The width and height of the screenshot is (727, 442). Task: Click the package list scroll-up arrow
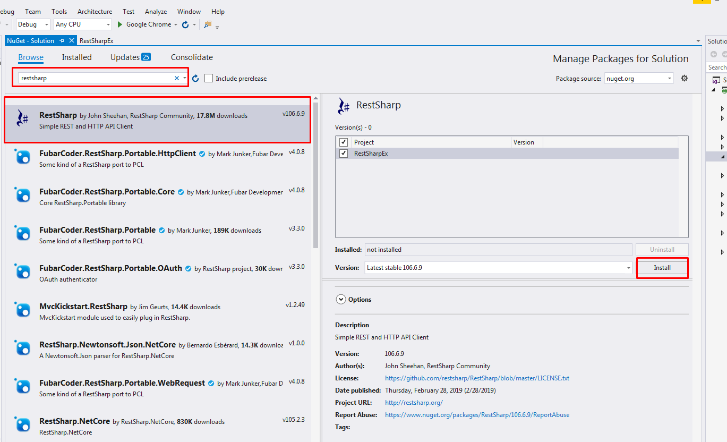pos(315,98)
